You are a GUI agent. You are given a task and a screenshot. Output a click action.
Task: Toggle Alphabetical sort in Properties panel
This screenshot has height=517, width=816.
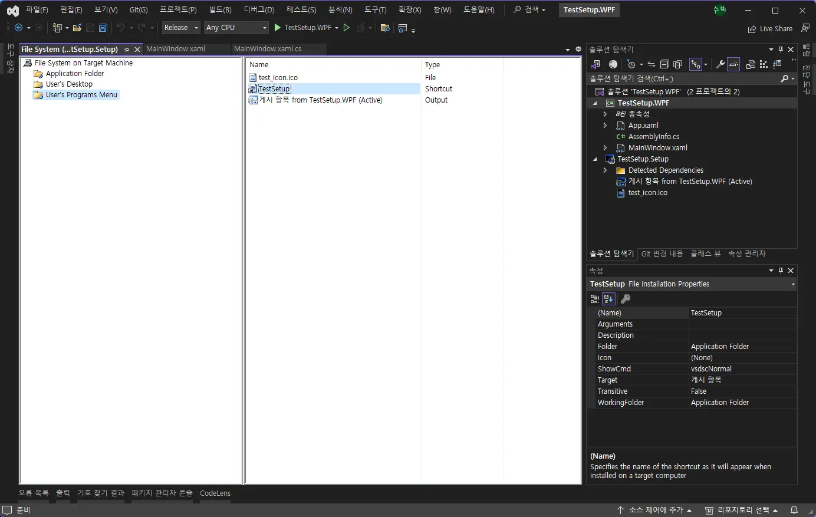pos(608,299)
